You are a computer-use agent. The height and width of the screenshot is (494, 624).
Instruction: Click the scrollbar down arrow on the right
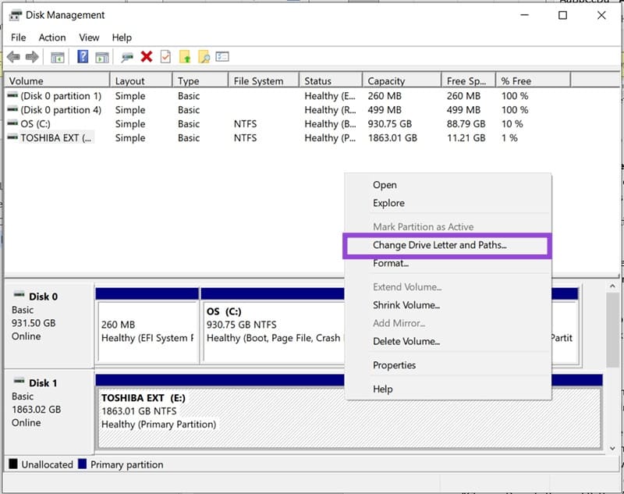click(612, 449)
